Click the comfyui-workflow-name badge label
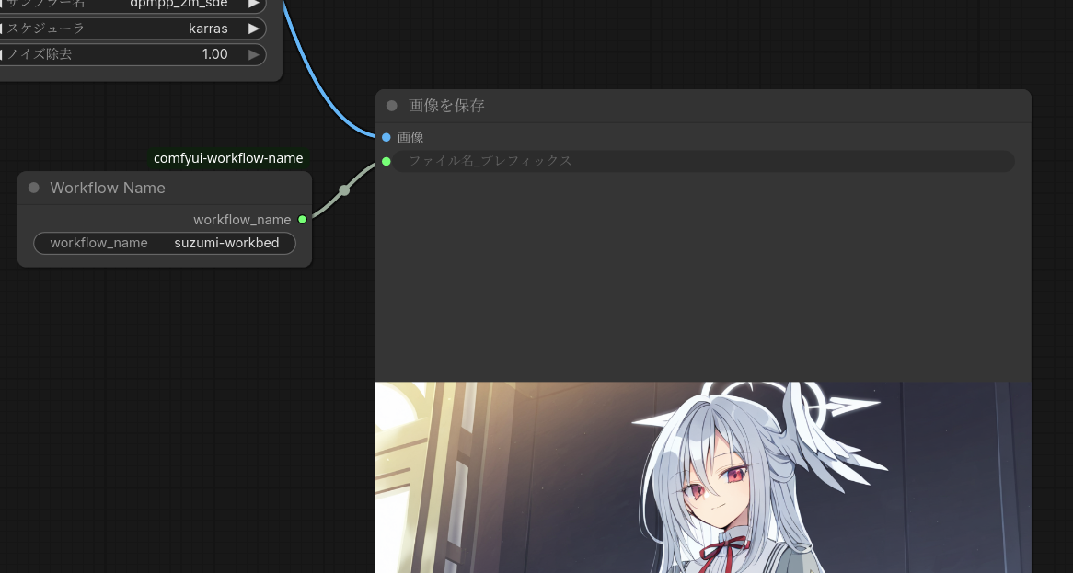The height and width of the screenshot is (573, 1073). [x=228, y=158]
